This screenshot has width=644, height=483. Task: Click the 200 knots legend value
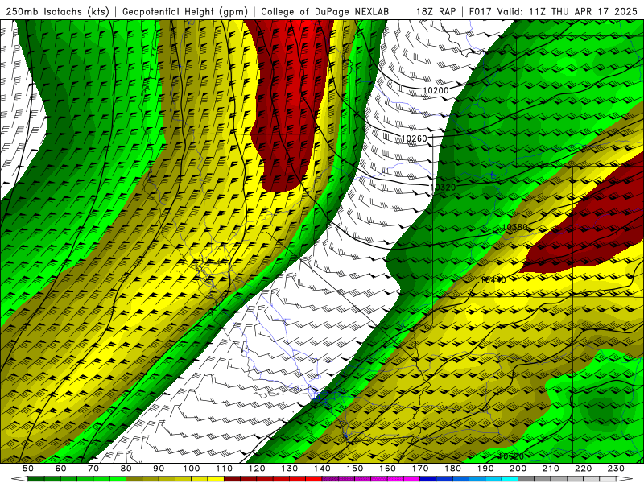(518, 469)
